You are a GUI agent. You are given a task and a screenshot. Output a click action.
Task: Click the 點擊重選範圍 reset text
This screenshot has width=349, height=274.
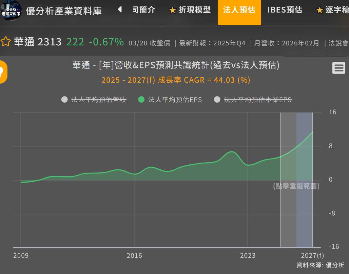pos(296,186)
